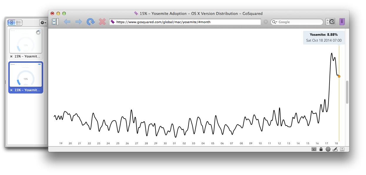Open the speed gauge toolbar icon
The width and height of the screenshot is (366, 175).
click(x=331, y=22)
